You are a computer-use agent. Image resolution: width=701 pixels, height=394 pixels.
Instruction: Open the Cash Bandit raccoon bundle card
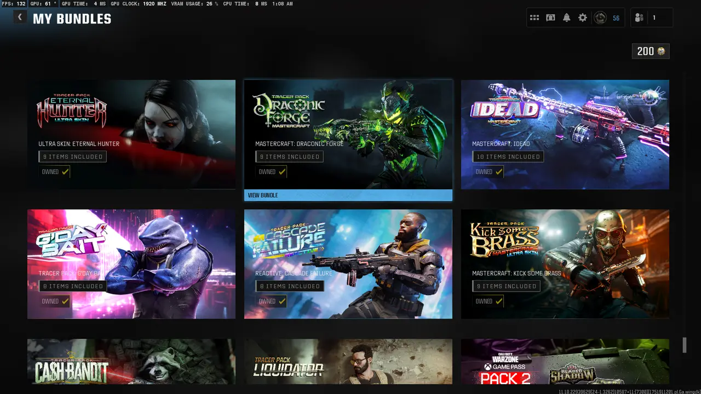point(131,362)
